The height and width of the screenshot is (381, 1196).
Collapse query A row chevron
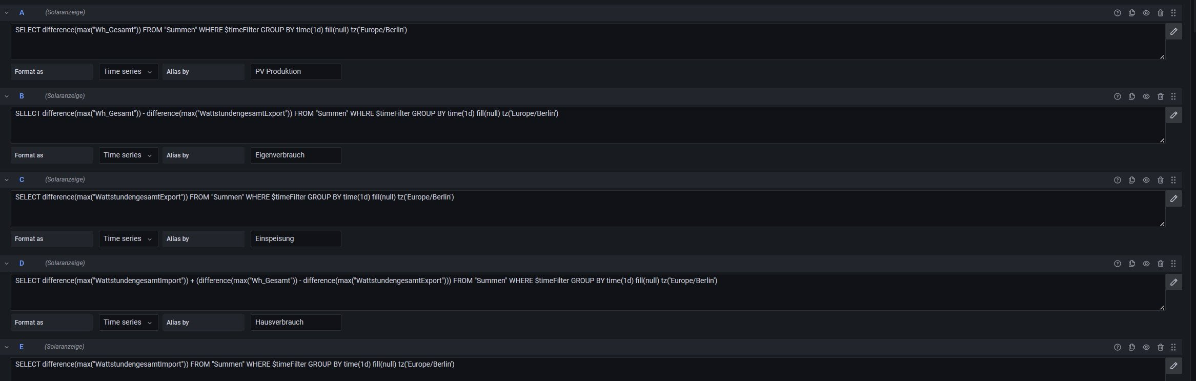coord(7,12)
